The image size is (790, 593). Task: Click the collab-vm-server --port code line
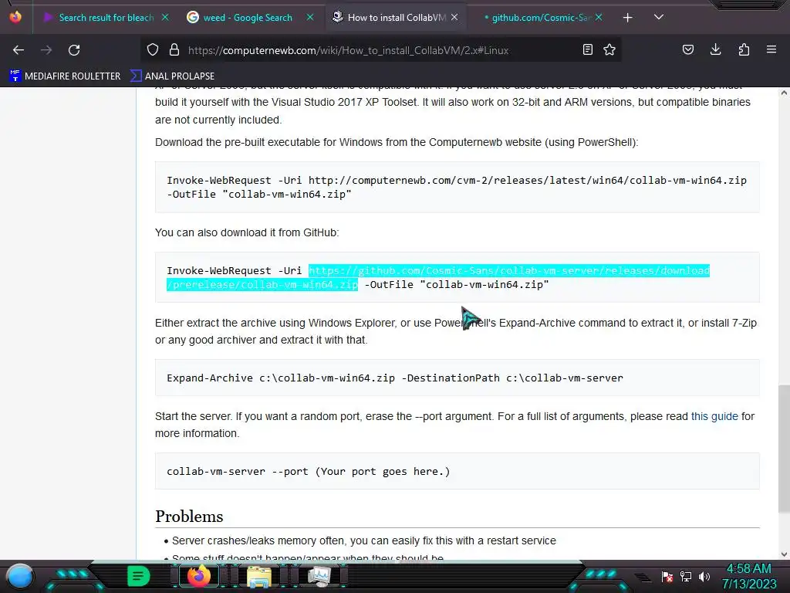click(x=309, y=472)
